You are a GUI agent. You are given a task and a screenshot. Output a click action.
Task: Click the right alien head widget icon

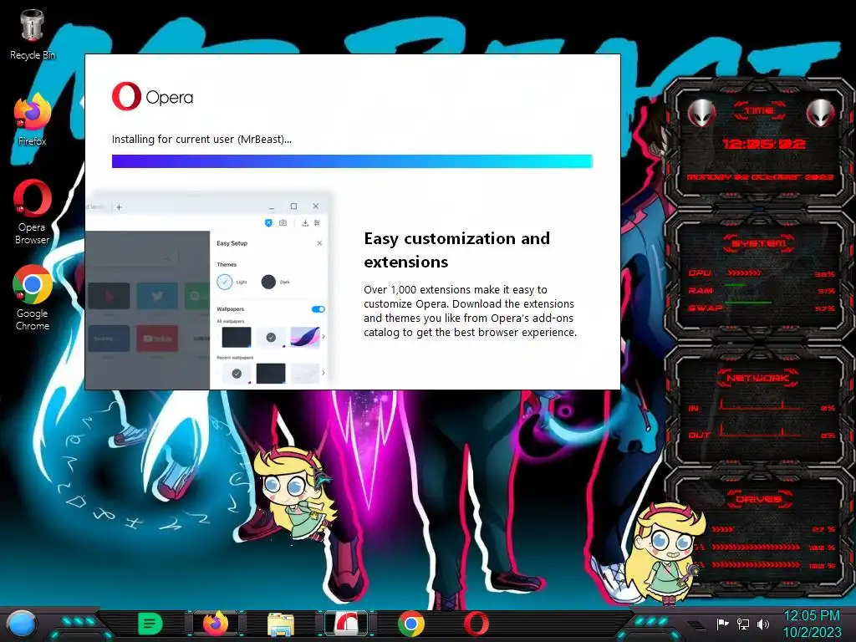point(820,114)
